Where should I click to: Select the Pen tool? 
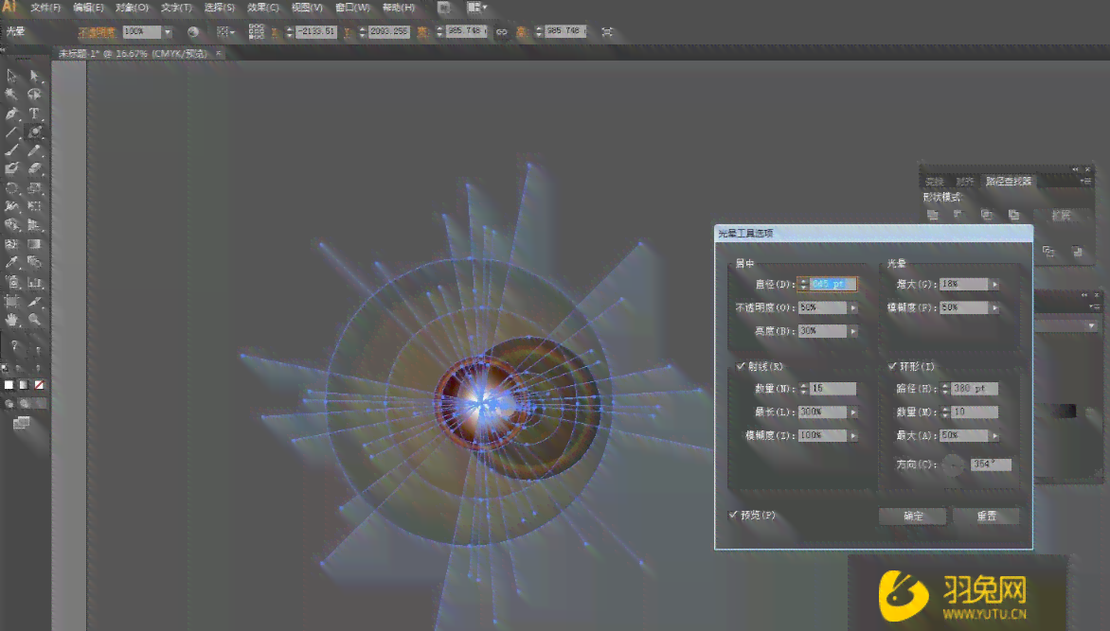[x=12, y=114]
